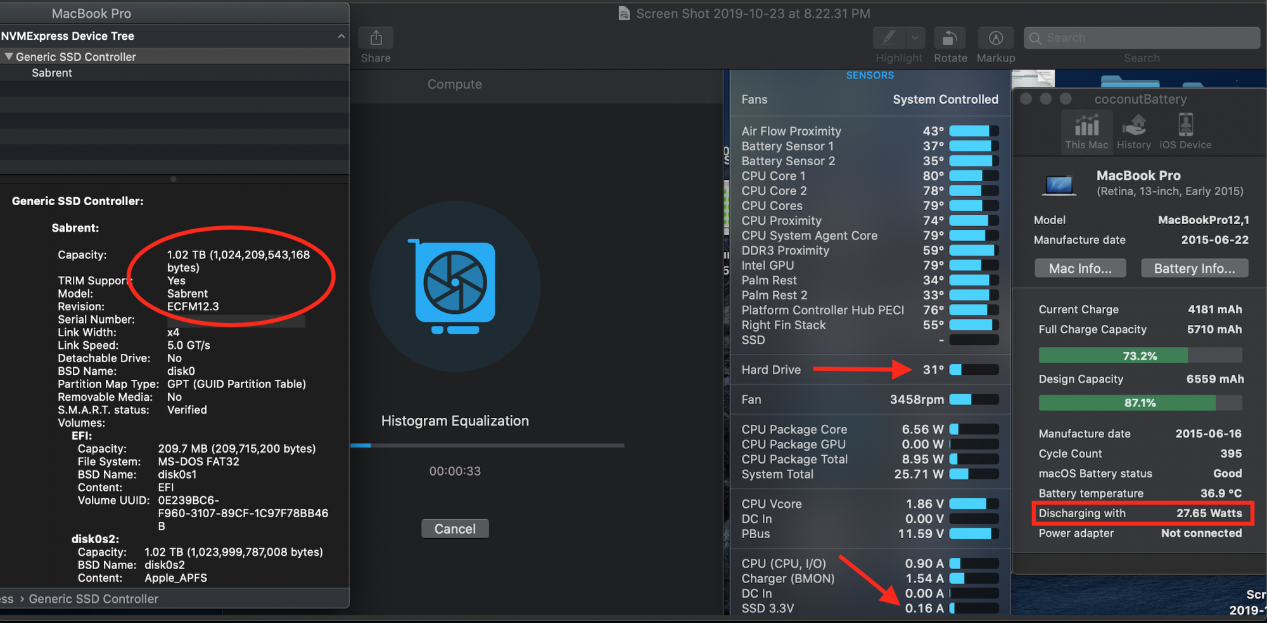Click the SSD 3.3V current label
Viewport: 1267px width, 623px height.
(x=768, y=608)
